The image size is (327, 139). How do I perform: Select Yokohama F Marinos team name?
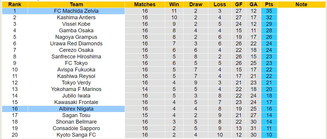coord(76,89)
